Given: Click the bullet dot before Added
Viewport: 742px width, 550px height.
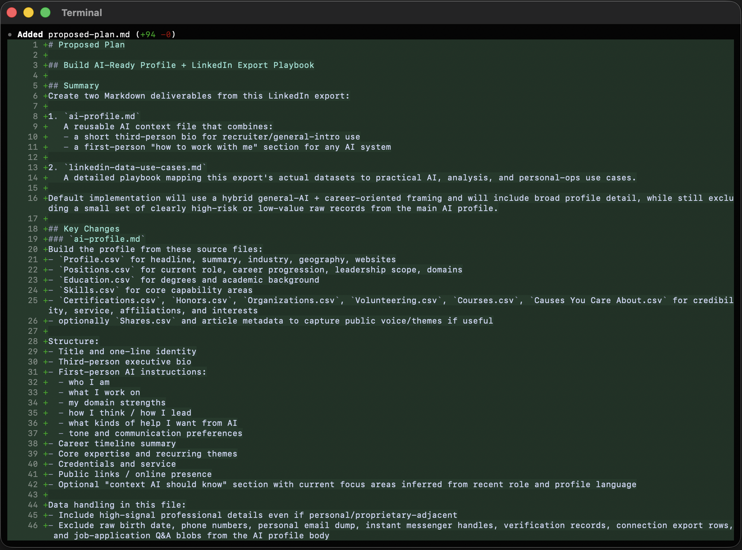Looking at the screenshot, I should (x=10, y=35).
